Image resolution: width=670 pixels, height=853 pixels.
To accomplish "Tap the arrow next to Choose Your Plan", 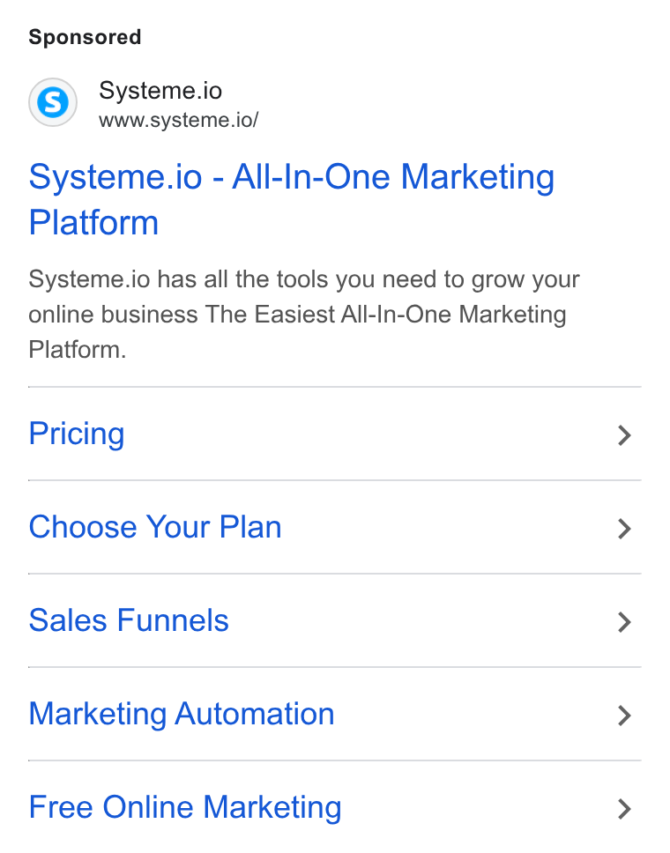I will coord(625,529).
